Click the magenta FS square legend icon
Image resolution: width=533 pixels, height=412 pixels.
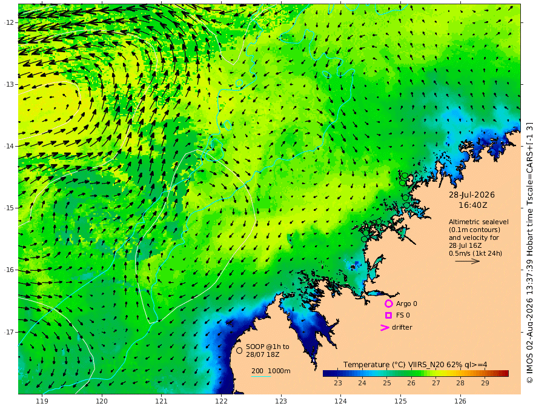point(388,315)
